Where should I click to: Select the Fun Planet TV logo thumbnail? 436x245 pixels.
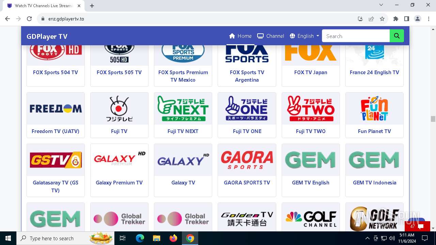coord(374,109)
